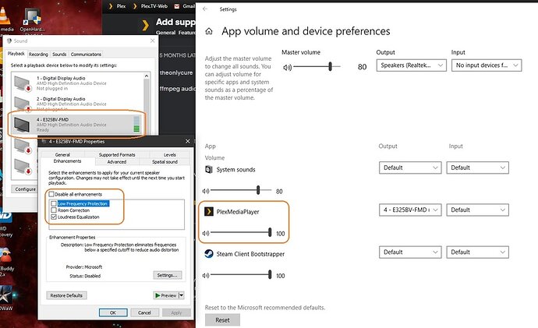The width and height of the screenshot is (538, 328).
Task: Click the enhancement Settings... button
Action: [x=168, y=275]
